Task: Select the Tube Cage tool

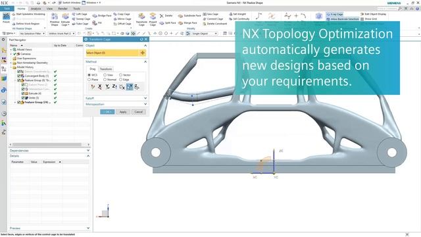Action: [80, 24]
